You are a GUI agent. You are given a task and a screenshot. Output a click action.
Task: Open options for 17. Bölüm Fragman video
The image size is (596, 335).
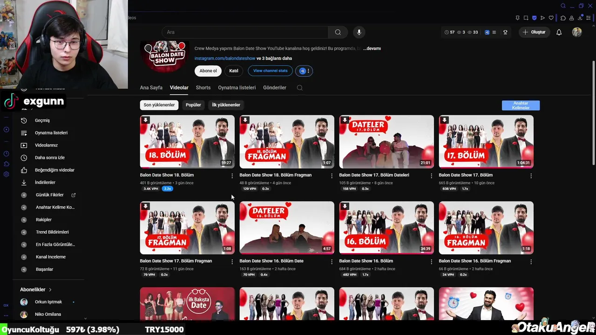click(232, 262)
